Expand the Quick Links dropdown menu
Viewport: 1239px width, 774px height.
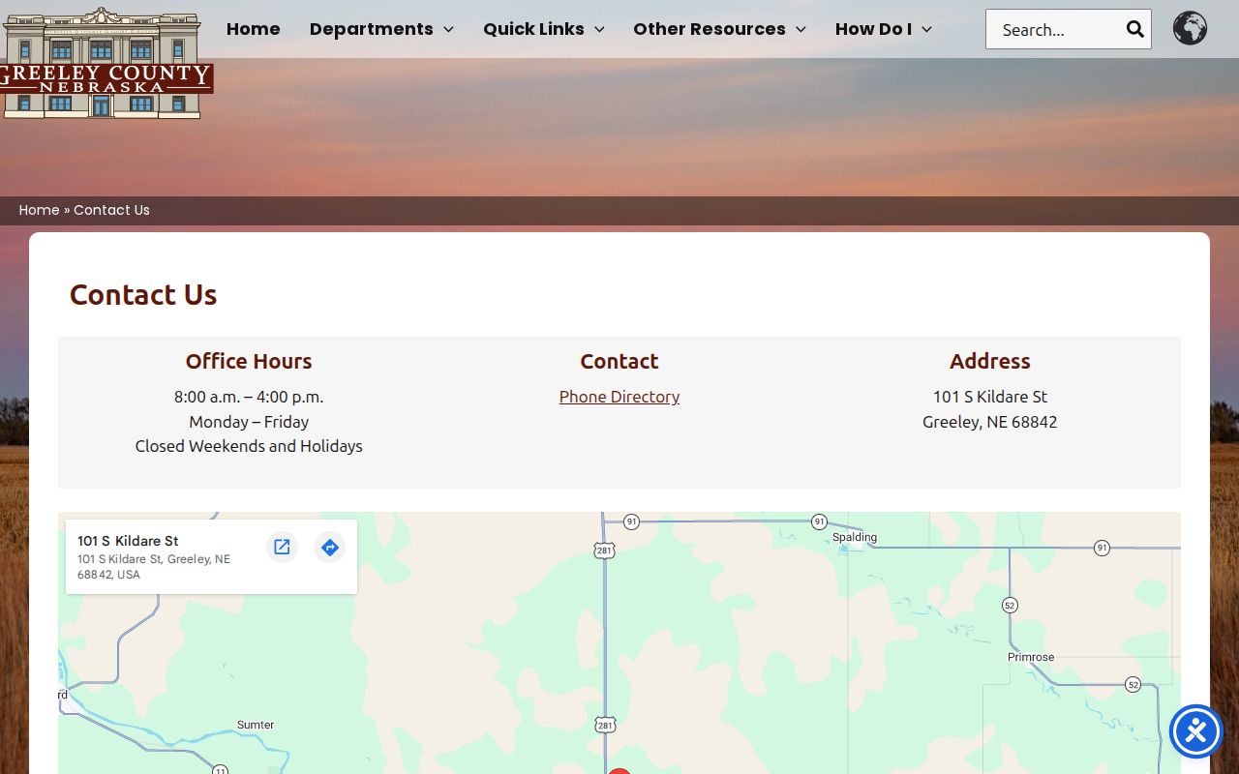pos(544,29)
